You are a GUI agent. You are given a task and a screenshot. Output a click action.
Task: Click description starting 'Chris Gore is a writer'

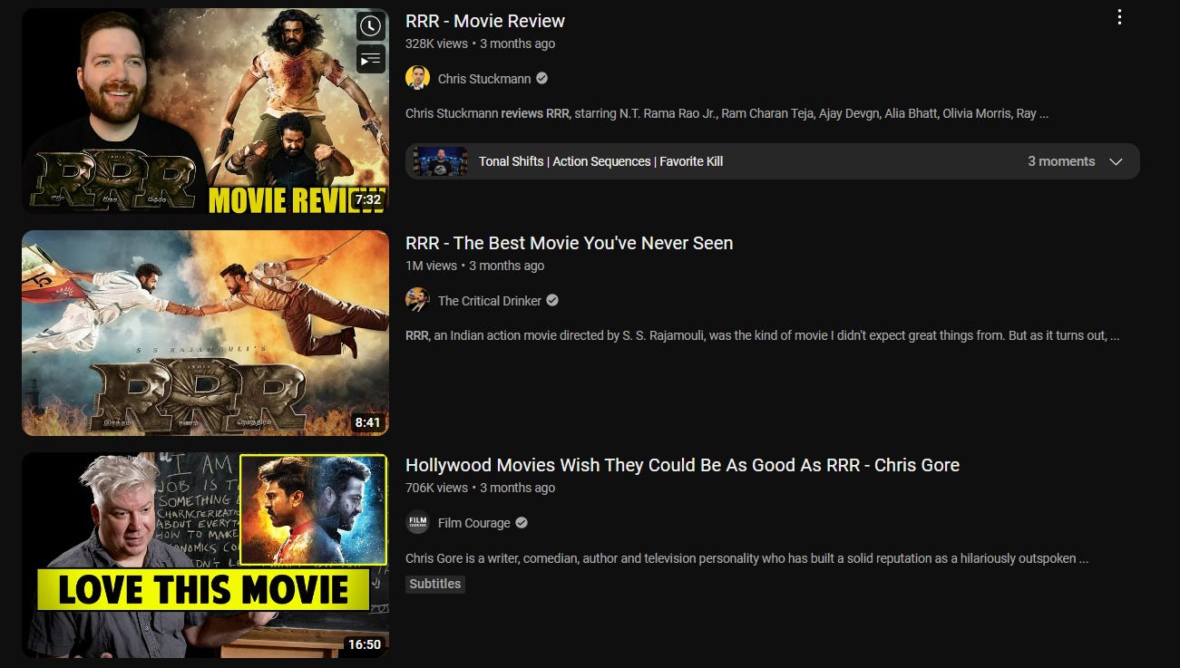(746, 558)
